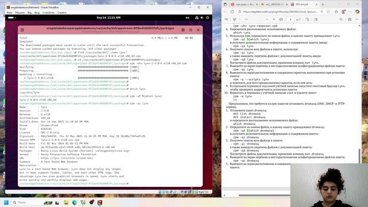Zoom in the PDF with plus button
368x207 pixels.
pos(274,20)
